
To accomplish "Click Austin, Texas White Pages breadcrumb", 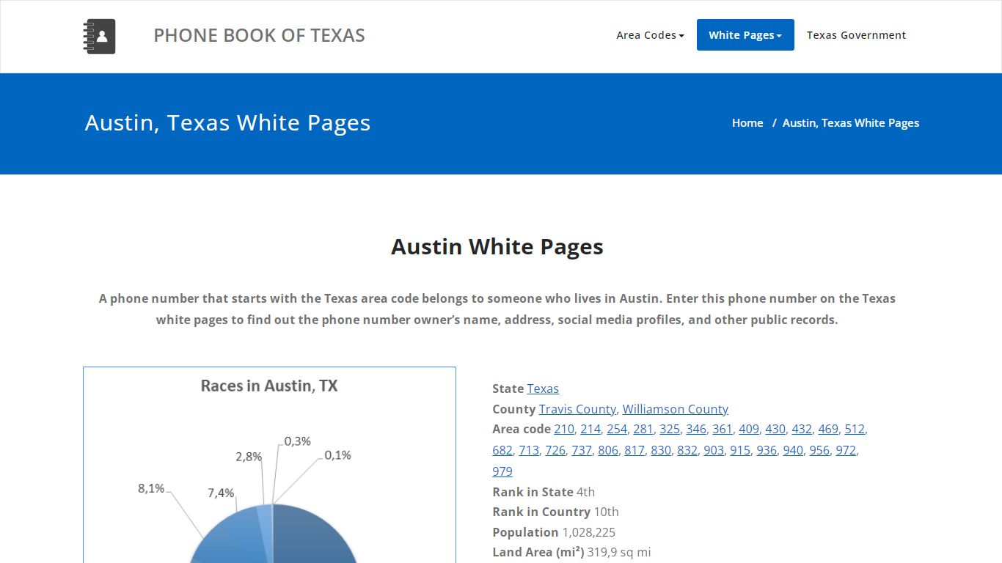I will pos(851,123).
